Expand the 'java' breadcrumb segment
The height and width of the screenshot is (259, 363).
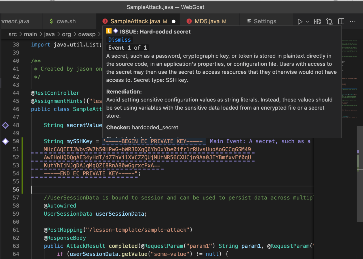coord(49,34)
